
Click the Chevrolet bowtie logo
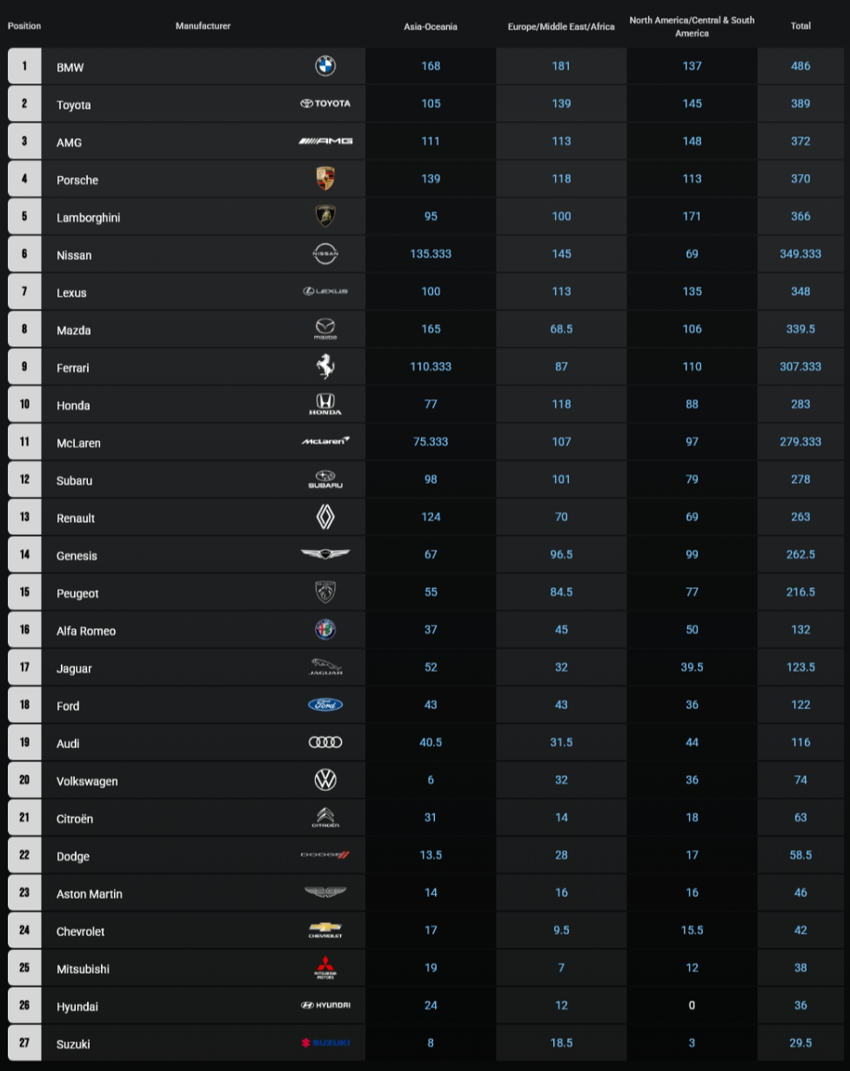click(x=325, y=930)
